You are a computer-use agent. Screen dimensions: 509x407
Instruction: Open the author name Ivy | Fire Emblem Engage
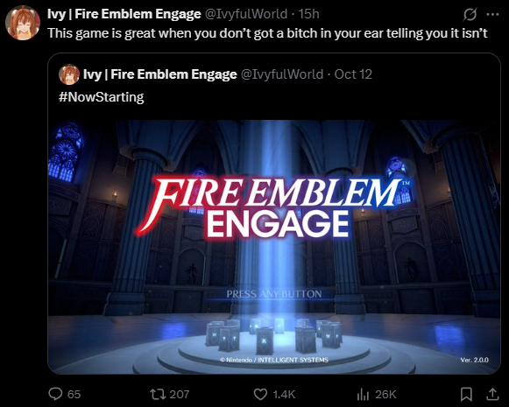pos(124,14)
